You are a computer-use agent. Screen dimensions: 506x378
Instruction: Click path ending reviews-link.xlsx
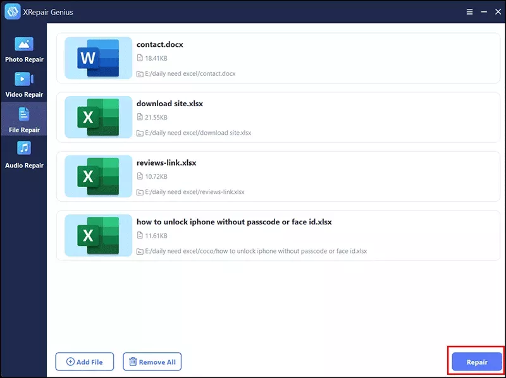[x=195, y=192]
